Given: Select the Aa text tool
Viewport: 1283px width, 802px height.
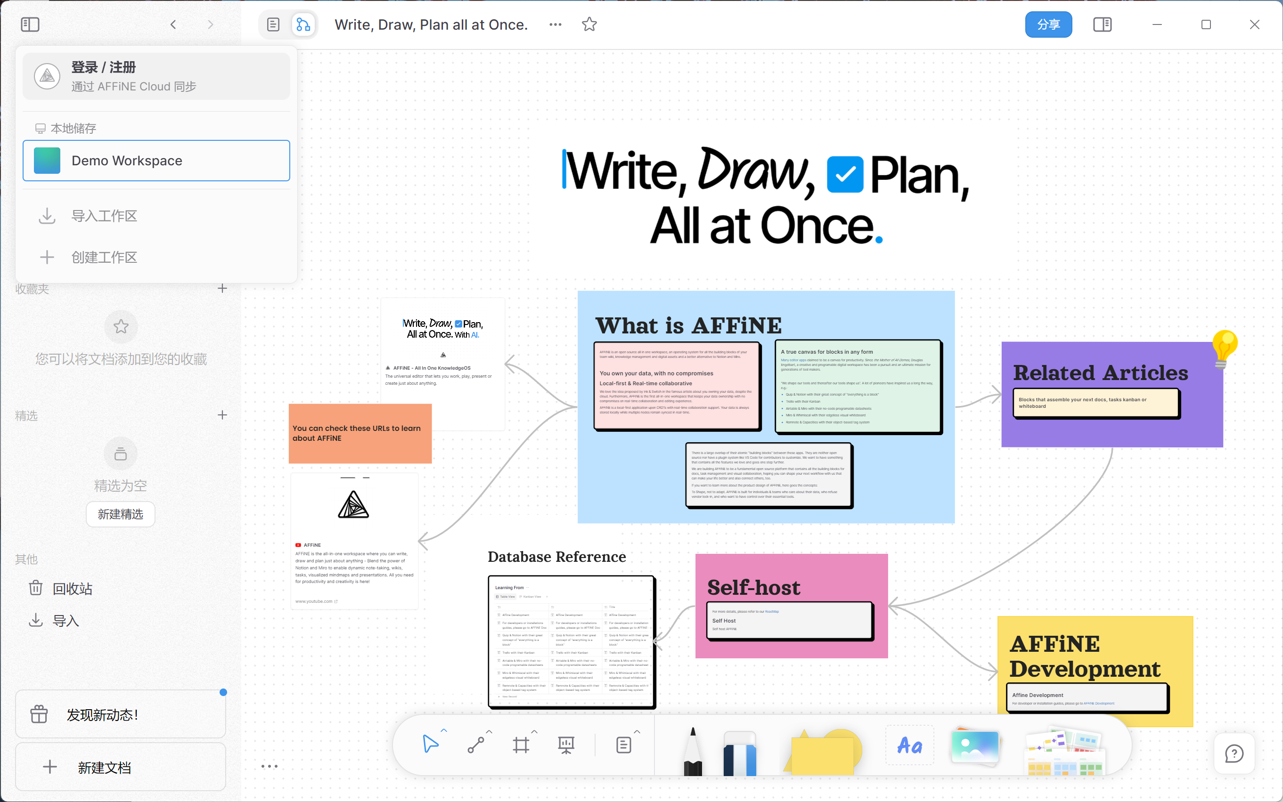Looking at the screenshot, I should (x=909, y=745).
